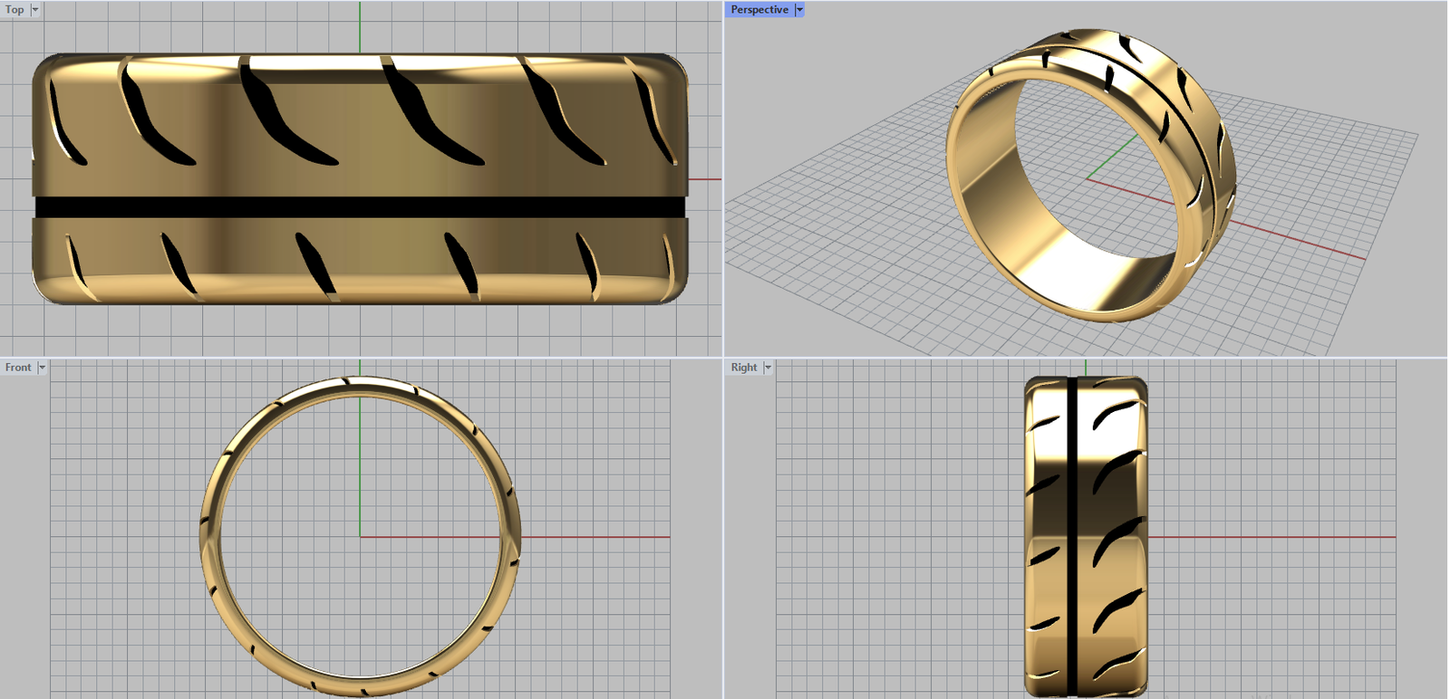Open the Perspective viewport menu arrow
The image size is (1450, 699).
pos(799,10)
